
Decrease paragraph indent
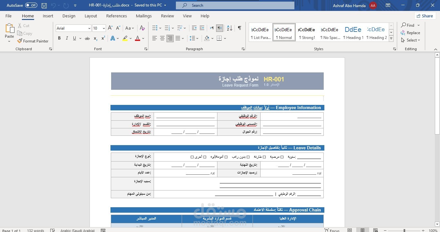[x=194, y=28]
